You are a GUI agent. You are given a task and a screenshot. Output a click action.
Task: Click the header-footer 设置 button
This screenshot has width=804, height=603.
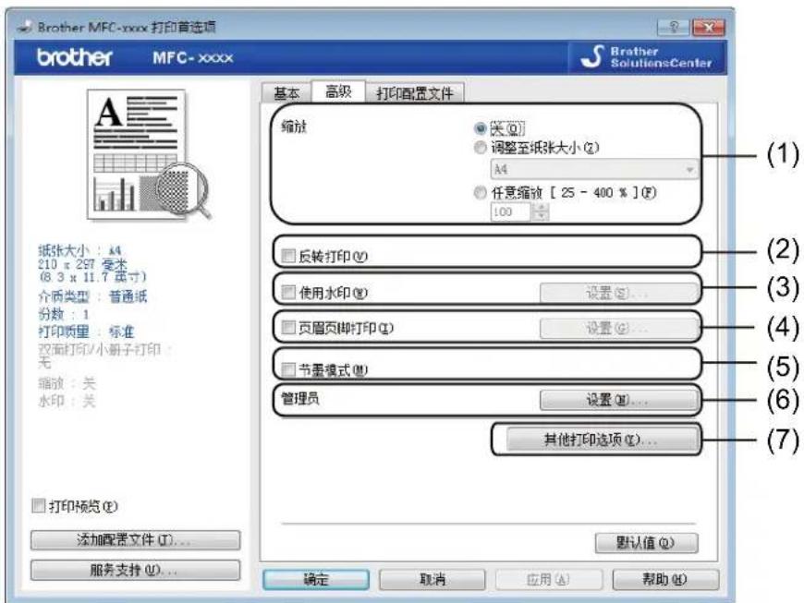coord(618,328)
